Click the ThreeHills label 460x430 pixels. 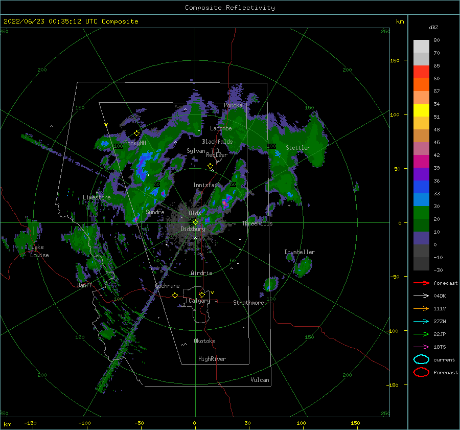(x=257, y=223)
